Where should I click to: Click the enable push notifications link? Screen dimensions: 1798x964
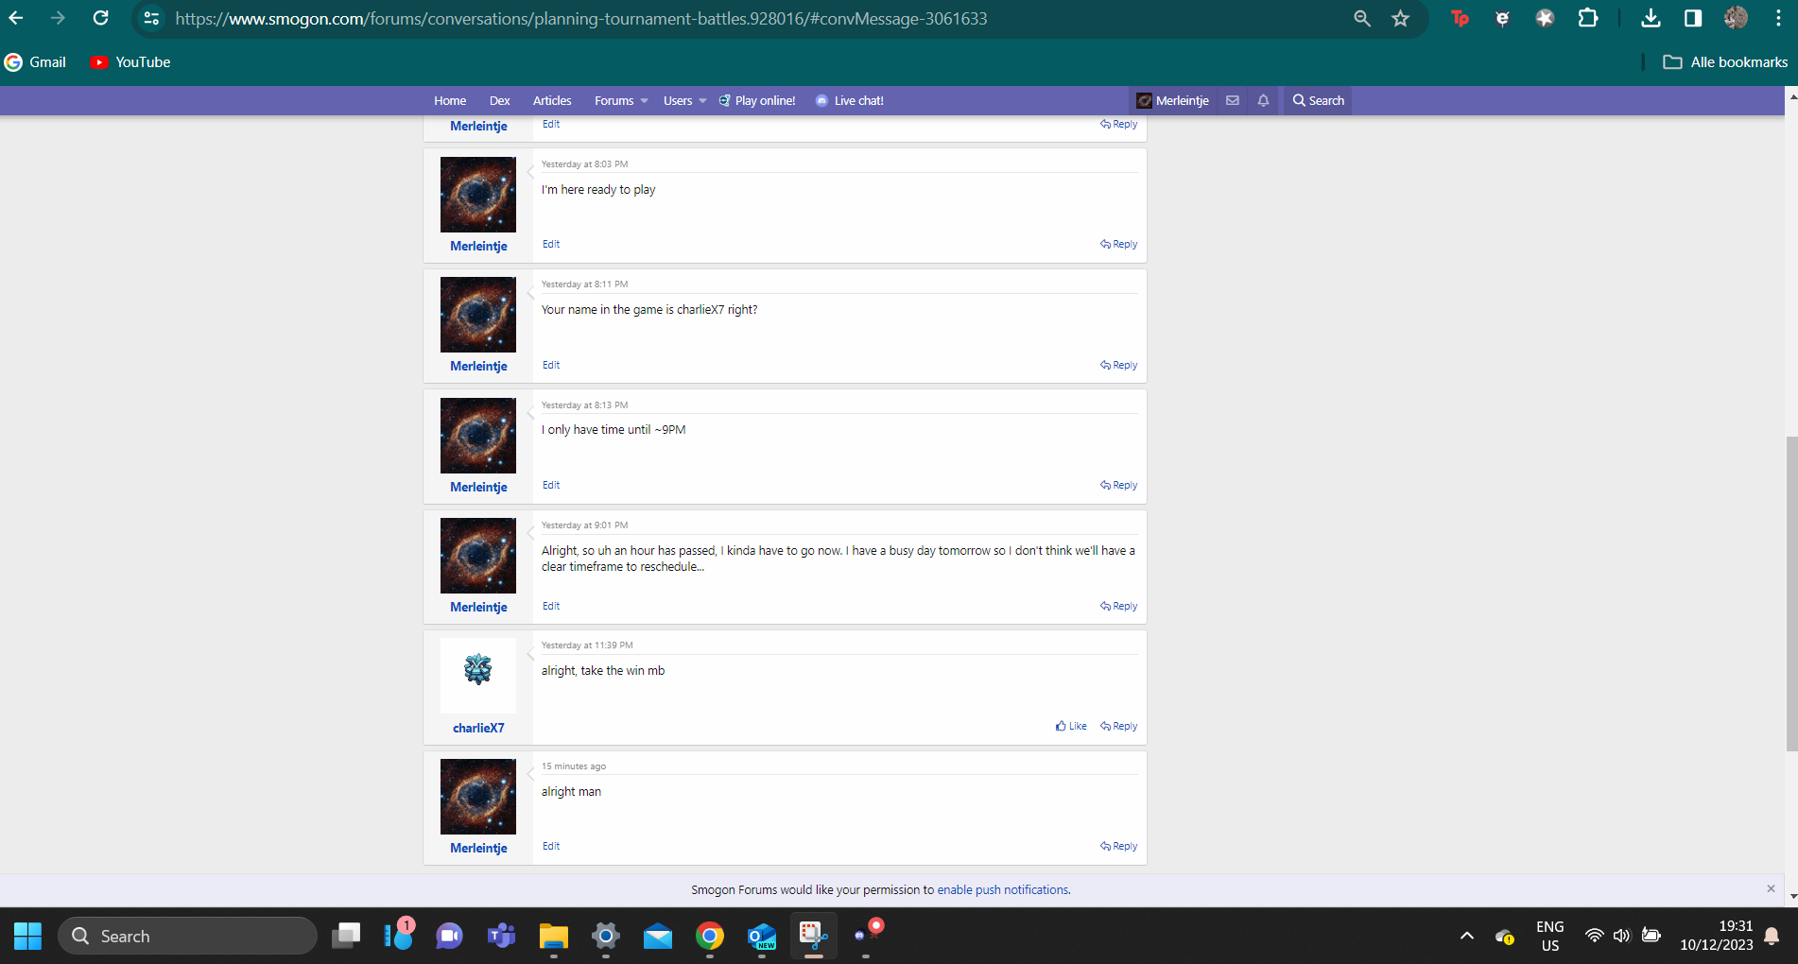point(1002,889)
